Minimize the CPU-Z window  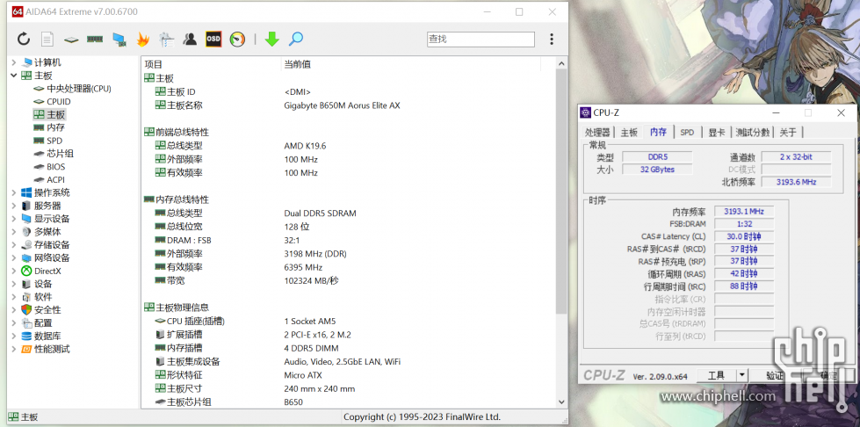click(776, 112)
